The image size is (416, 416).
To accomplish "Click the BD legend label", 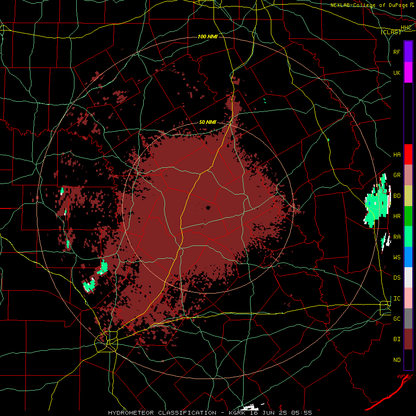I will (x=397, y=196).
